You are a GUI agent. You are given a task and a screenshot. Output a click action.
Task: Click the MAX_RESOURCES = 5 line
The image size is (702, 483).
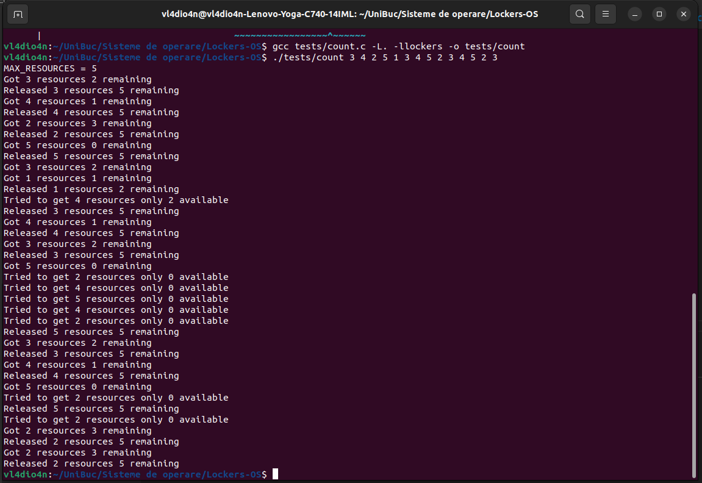50,68
